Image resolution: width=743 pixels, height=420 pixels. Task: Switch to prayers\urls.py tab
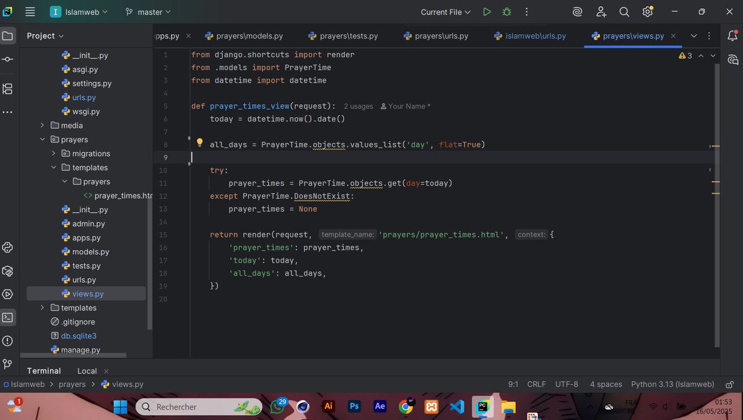coord(436,36)
